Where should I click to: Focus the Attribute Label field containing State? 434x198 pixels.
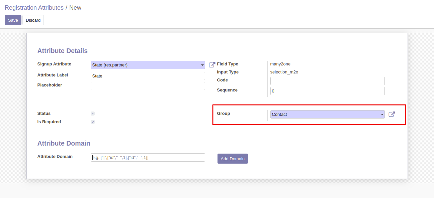[x=148, y=76]
